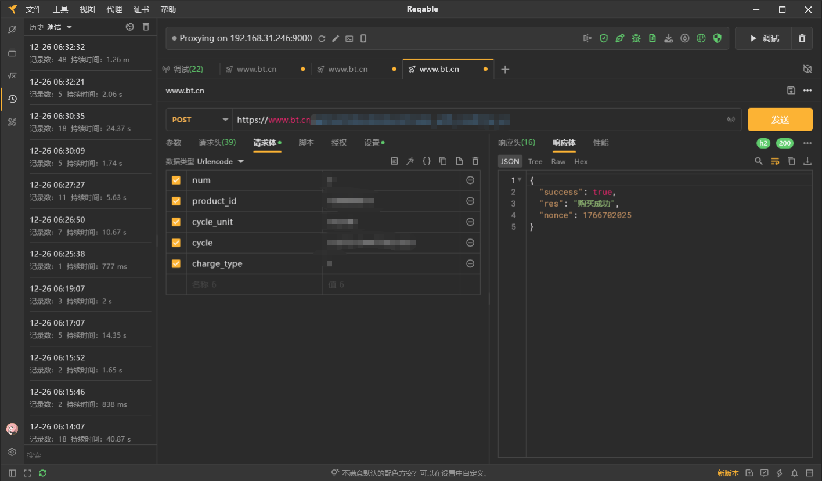Disable the charge_type parameter checkbox

pos(176,264)
